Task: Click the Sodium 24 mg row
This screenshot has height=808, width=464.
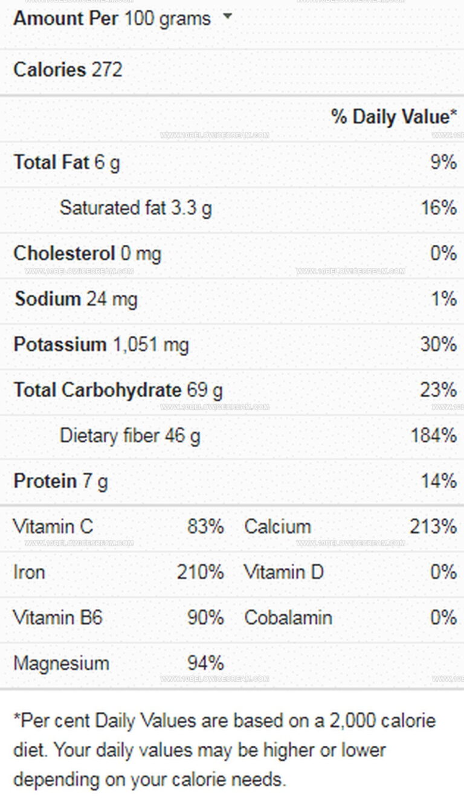Action: click(x=232, y=299)
